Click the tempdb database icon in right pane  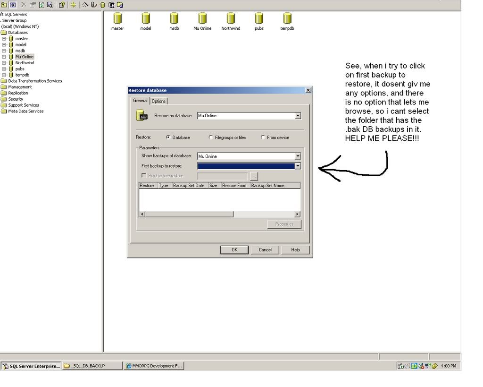(287, 18)
